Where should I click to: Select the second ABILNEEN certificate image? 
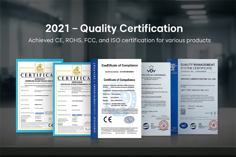72,99
